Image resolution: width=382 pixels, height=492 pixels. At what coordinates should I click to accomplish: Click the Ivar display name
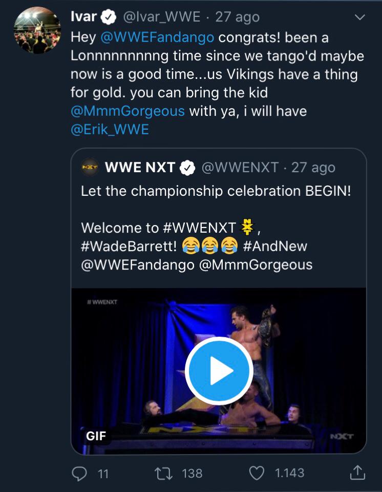pyautogui.click(x=83, y=16)
